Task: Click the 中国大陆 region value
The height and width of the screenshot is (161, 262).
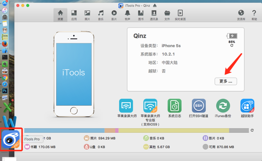Action: coord(170,62)
